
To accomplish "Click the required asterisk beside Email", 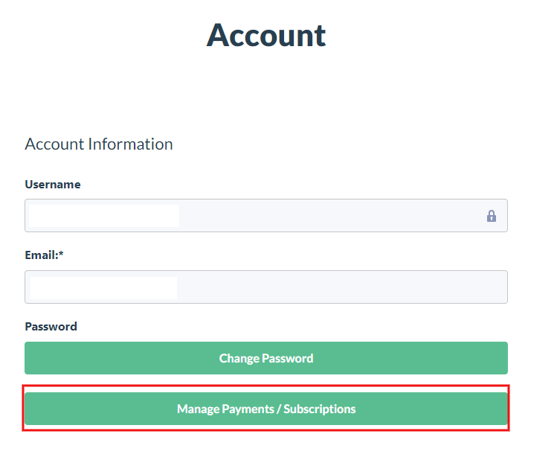I will pyautogui.click(x=62, y=255).
